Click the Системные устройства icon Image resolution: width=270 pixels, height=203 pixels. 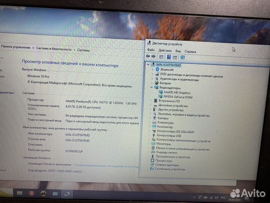[x=152, y=169]
